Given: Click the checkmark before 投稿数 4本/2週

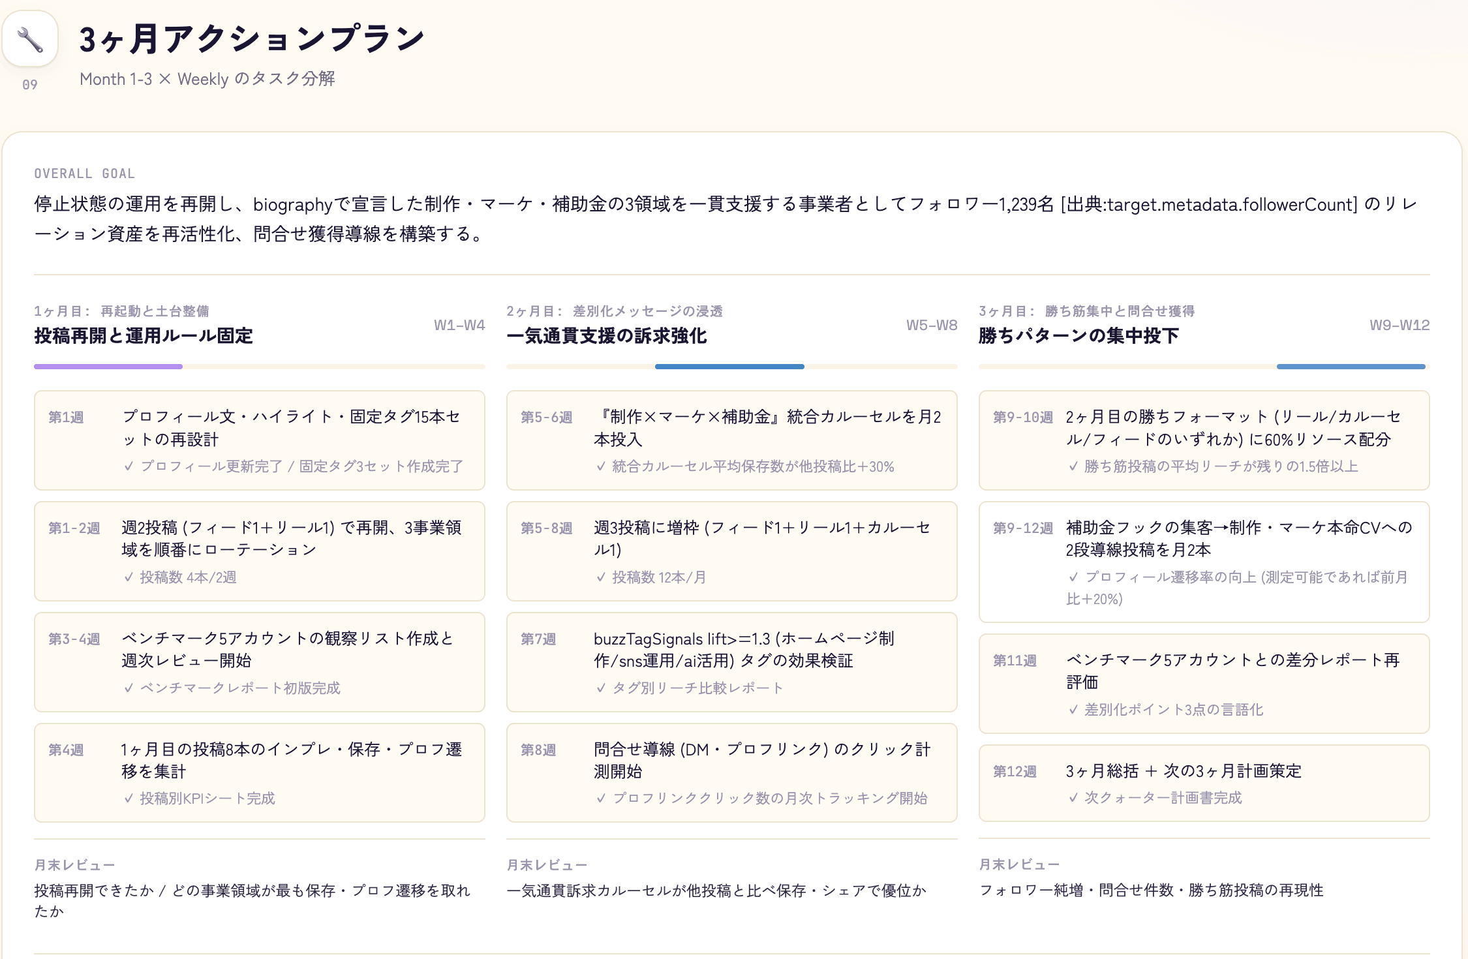Looking at the screenshot, I should [129, 577].
